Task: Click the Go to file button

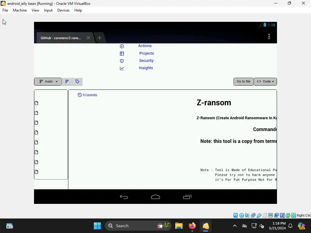Action: (244, 81)
